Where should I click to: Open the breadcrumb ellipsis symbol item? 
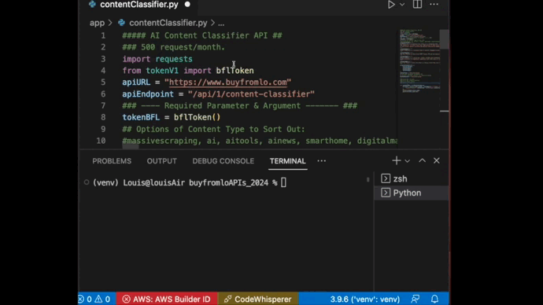click(221, 23)
